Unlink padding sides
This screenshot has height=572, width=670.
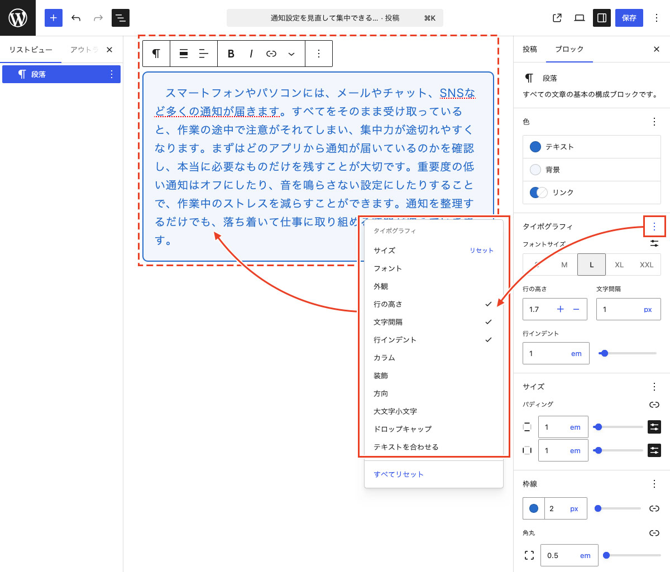[x=654, y=405]
